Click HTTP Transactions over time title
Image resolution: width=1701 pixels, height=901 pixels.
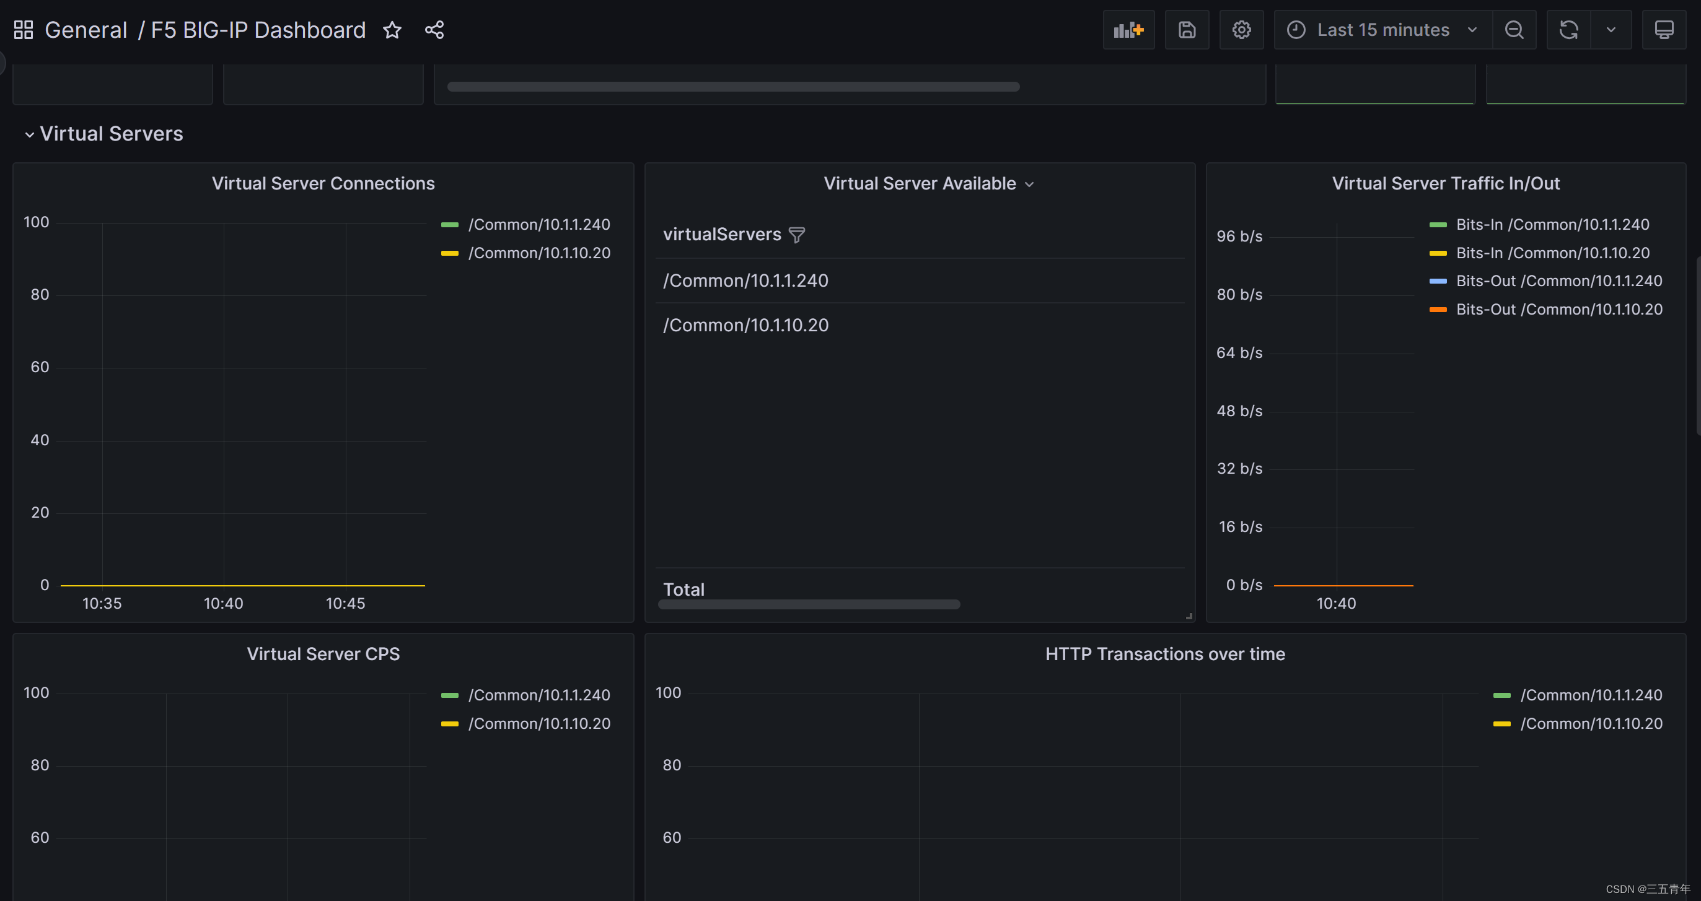click(1165, 654)
